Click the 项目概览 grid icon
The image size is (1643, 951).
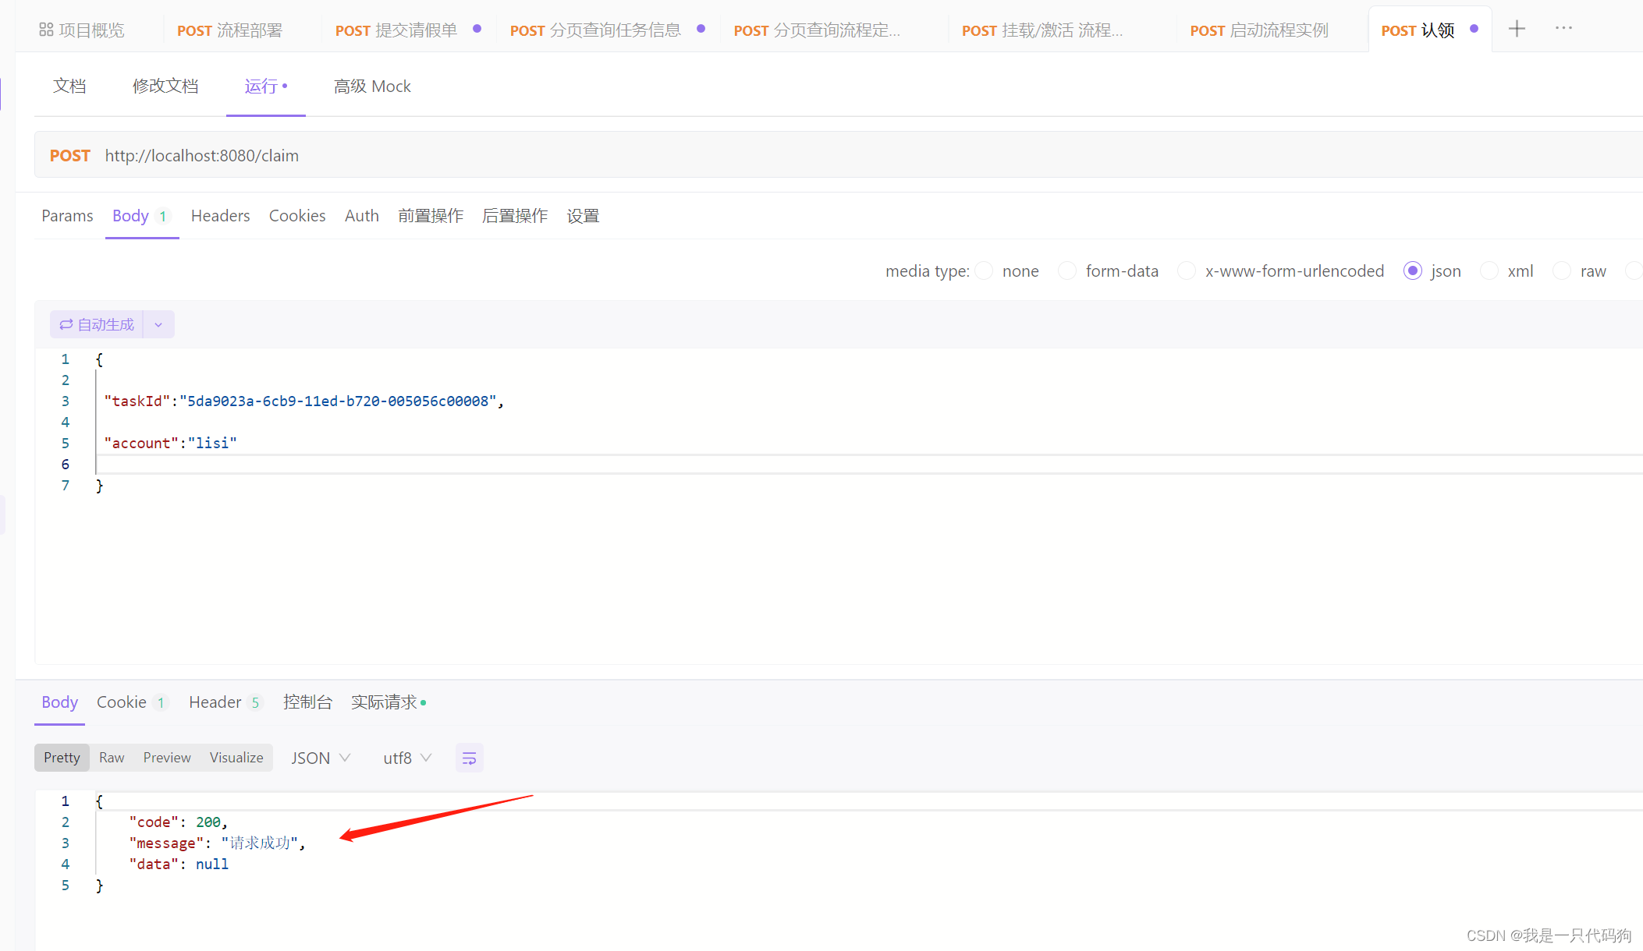45,29
